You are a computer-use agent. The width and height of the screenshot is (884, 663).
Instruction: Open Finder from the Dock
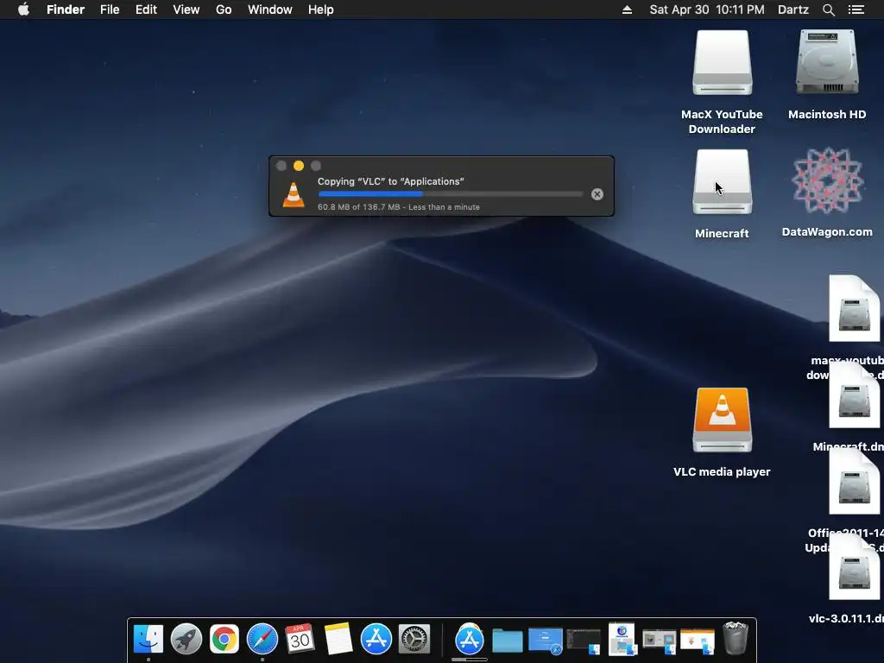[148, 639]
